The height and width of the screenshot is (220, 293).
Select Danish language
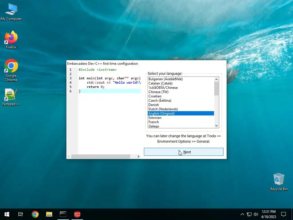click(x=181, y=105)
